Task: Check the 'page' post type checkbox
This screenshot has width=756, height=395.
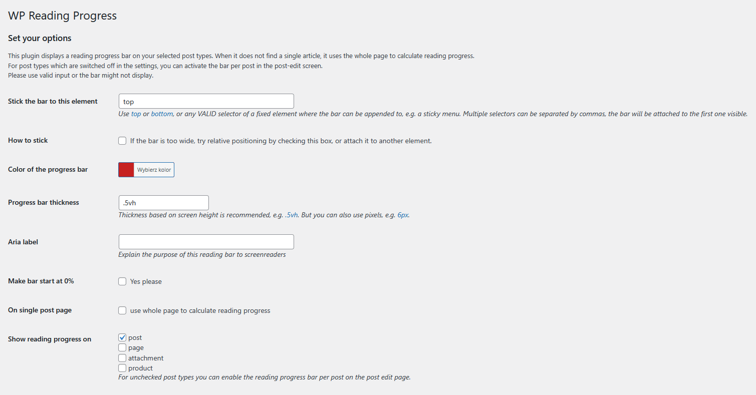Action: point(122,347)
